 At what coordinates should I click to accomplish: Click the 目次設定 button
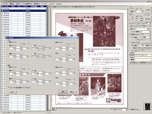[x=134, y=62]
